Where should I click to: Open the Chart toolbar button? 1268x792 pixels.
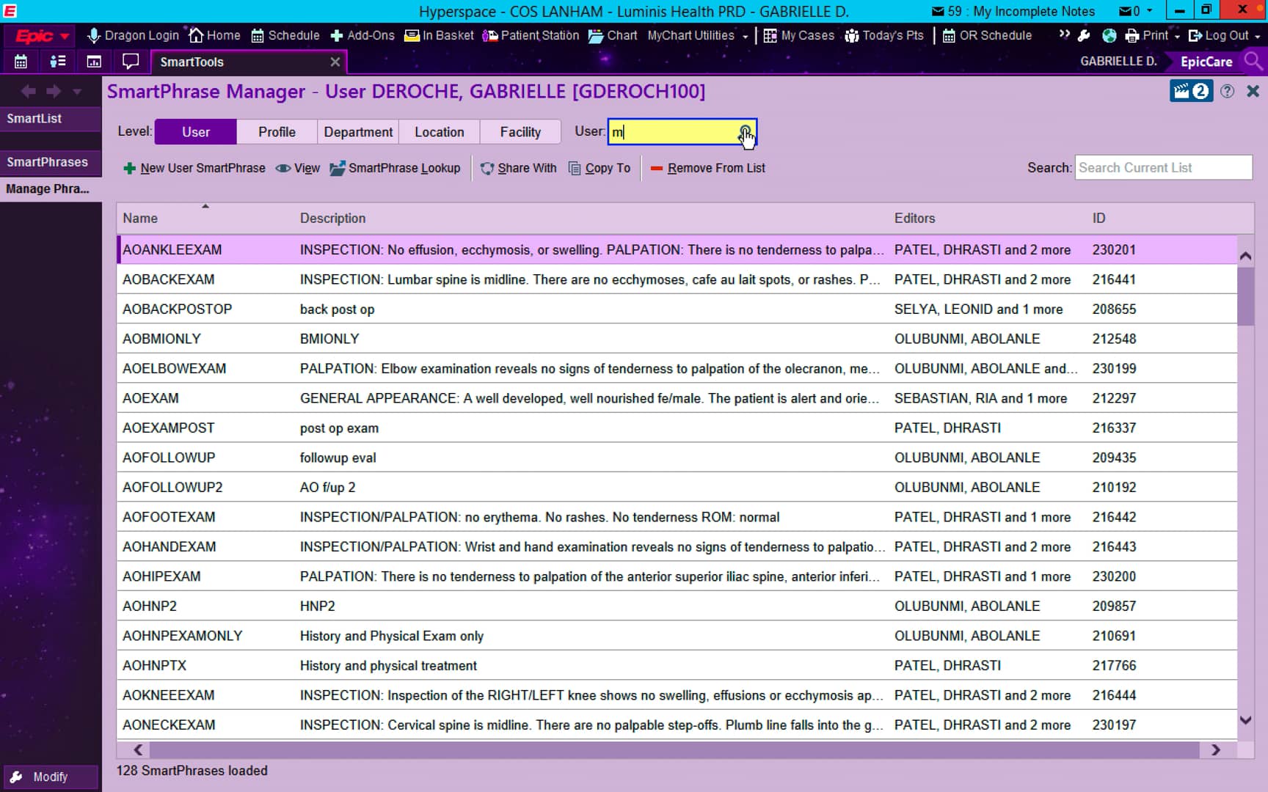pos(613,35)
